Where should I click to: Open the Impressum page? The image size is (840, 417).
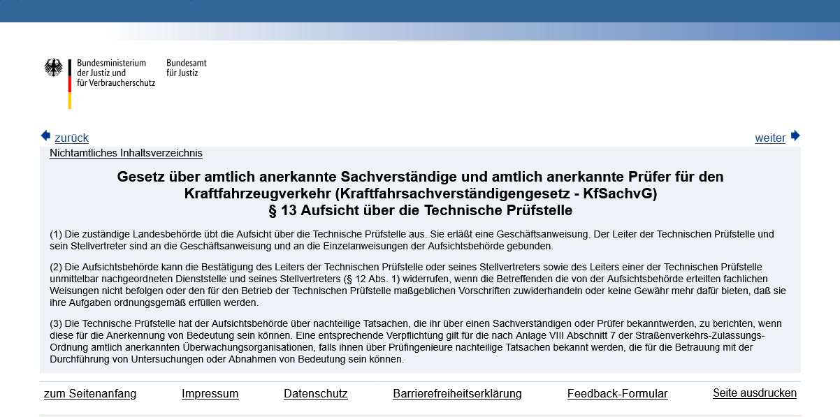click(210, 393)
